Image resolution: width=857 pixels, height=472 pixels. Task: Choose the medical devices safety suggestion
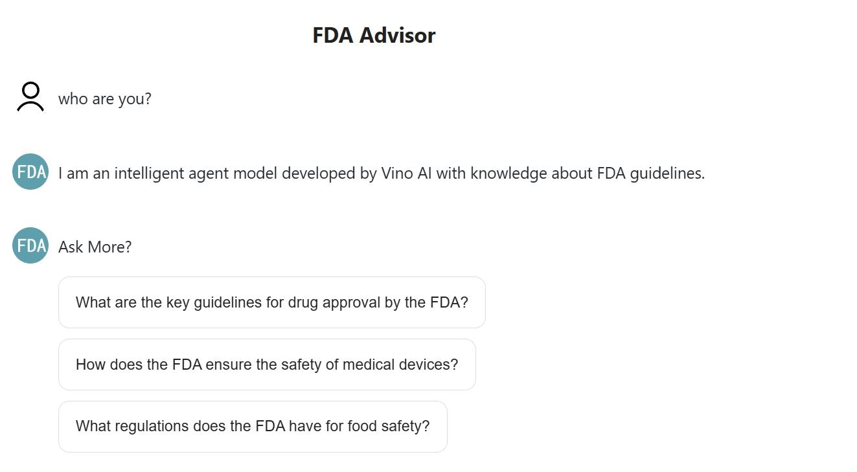click(x=267, y=364)
